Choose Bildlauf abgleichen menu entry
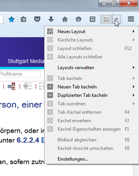 point(91,140)
